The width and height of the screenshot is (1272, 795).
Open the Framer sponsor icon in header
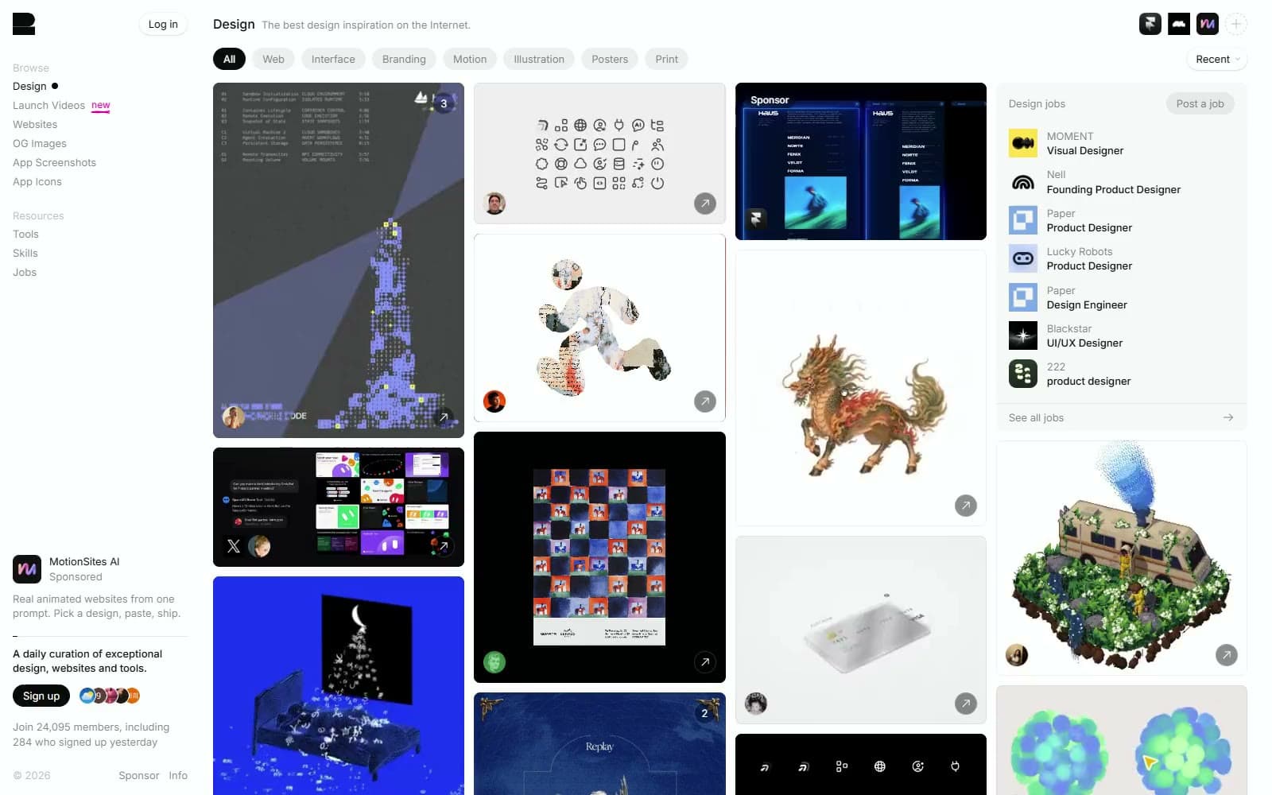(1150, 24)
